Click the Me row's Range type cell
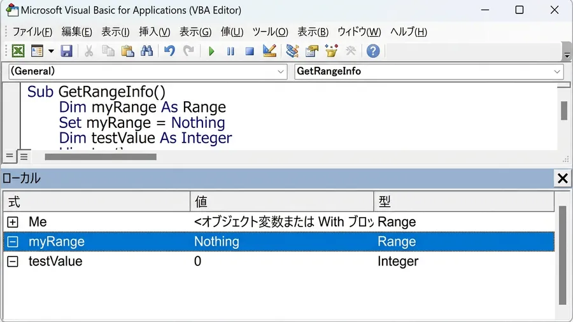573x322 pixels. click(x=397, y=222)
